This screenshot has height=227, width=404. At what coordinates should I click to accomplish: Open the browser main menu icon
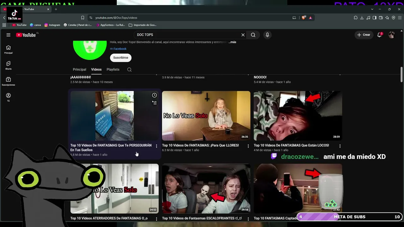click(400, 18)
